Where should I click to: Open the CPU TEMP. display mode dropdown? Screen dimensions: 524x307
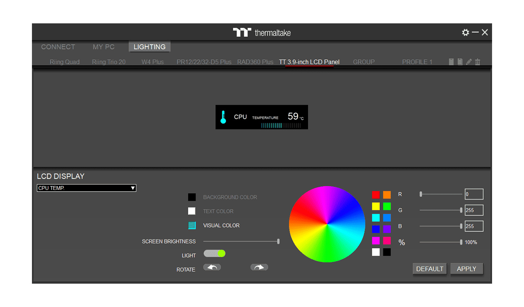click(x=86, y=188)
